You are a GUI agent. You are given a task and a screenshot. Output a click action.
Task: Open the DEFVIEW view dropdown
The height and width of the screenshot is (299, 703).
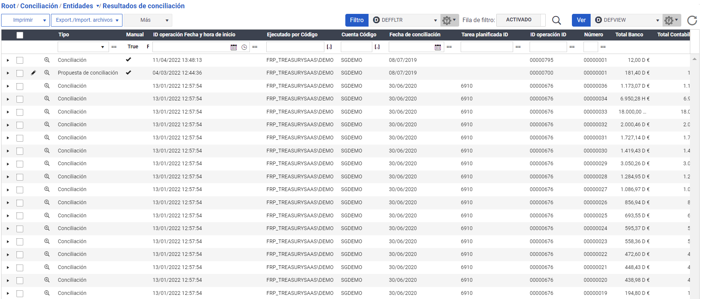pos(657,20)
